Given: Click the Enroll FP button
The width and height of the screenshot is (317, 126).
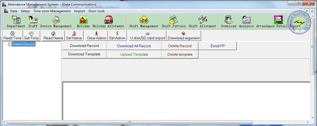Looking at the screenshot, I should [217, 46].
